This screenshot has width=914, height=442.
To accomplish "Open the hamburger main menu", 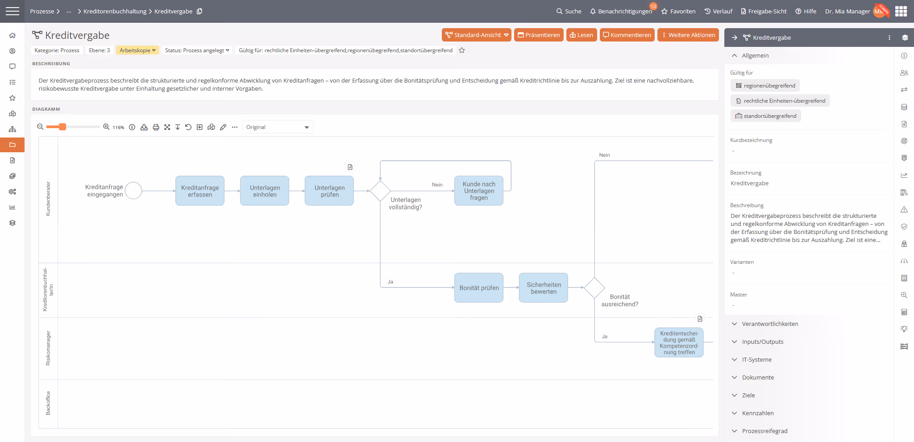I will tap(12, 11).
